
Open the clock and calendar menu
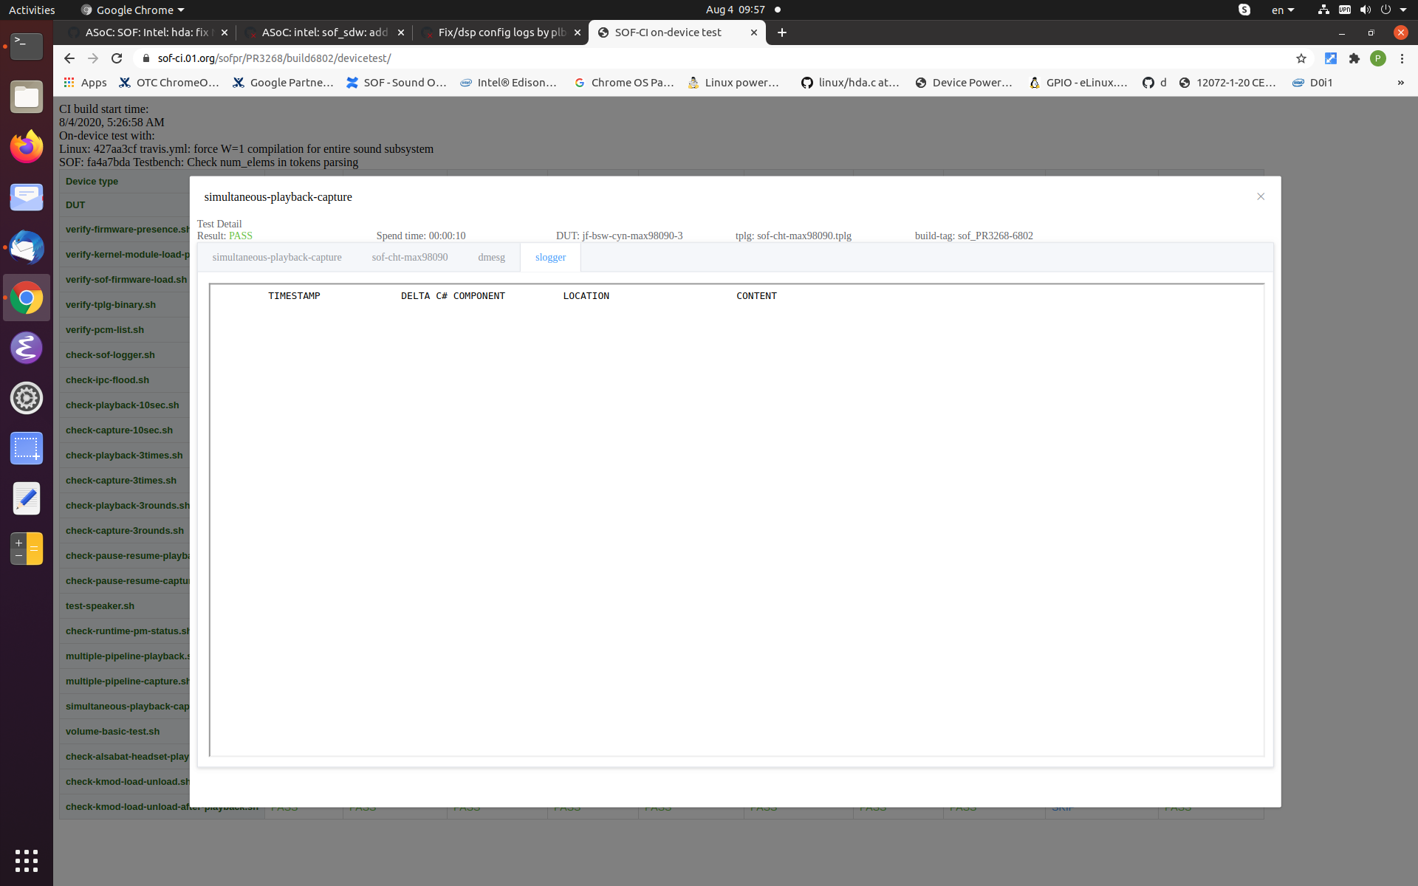[735, 10]
